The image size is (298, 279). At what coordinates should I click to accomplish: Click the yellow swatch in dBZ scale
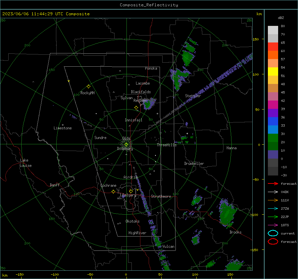tap(273, 72)
